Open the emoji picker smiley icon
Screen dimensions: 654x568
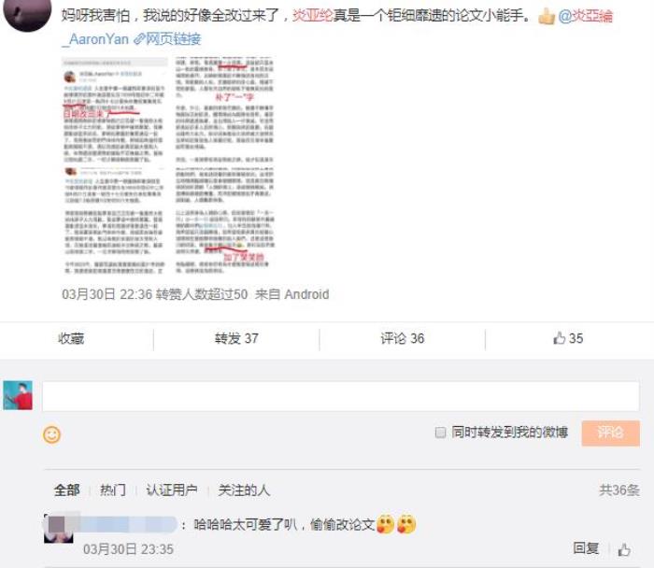51,434
